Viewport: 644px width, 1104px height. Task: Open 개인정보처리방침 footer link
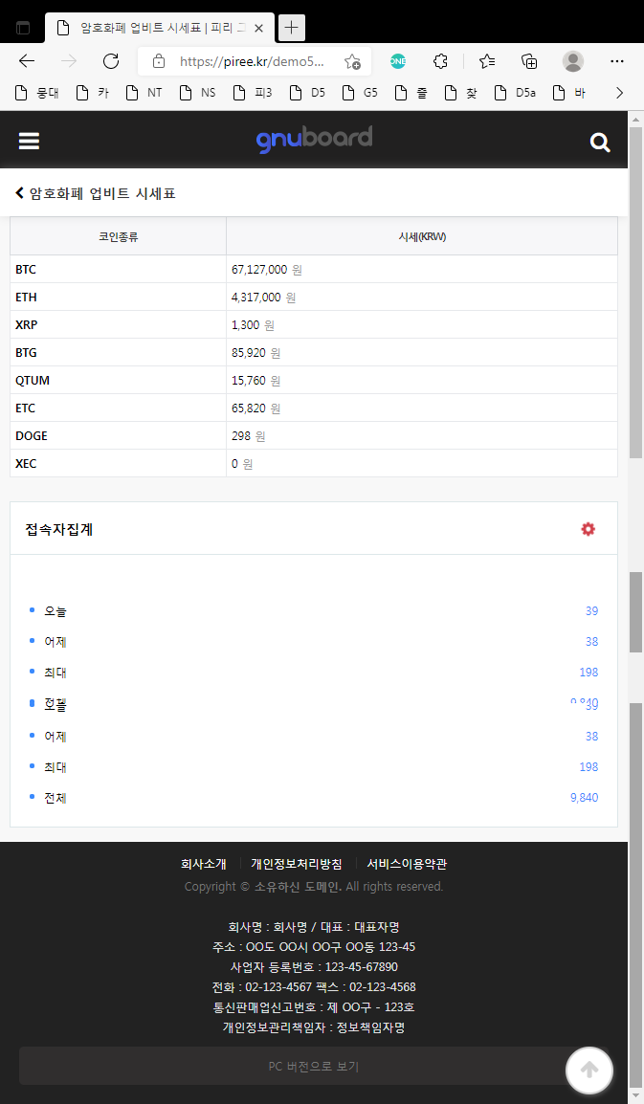pos(297,864)
